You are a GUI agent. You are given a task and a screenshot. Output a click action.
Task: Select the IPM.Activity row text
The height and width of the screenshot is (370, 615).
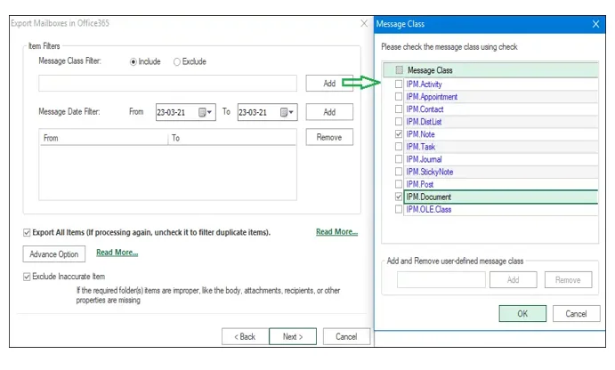[x=424, y=84]
